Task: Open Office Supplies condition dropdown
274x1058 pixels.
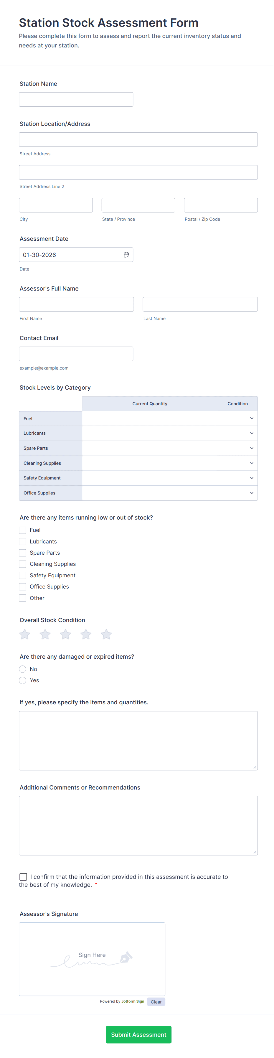Action: coord(237,493)
